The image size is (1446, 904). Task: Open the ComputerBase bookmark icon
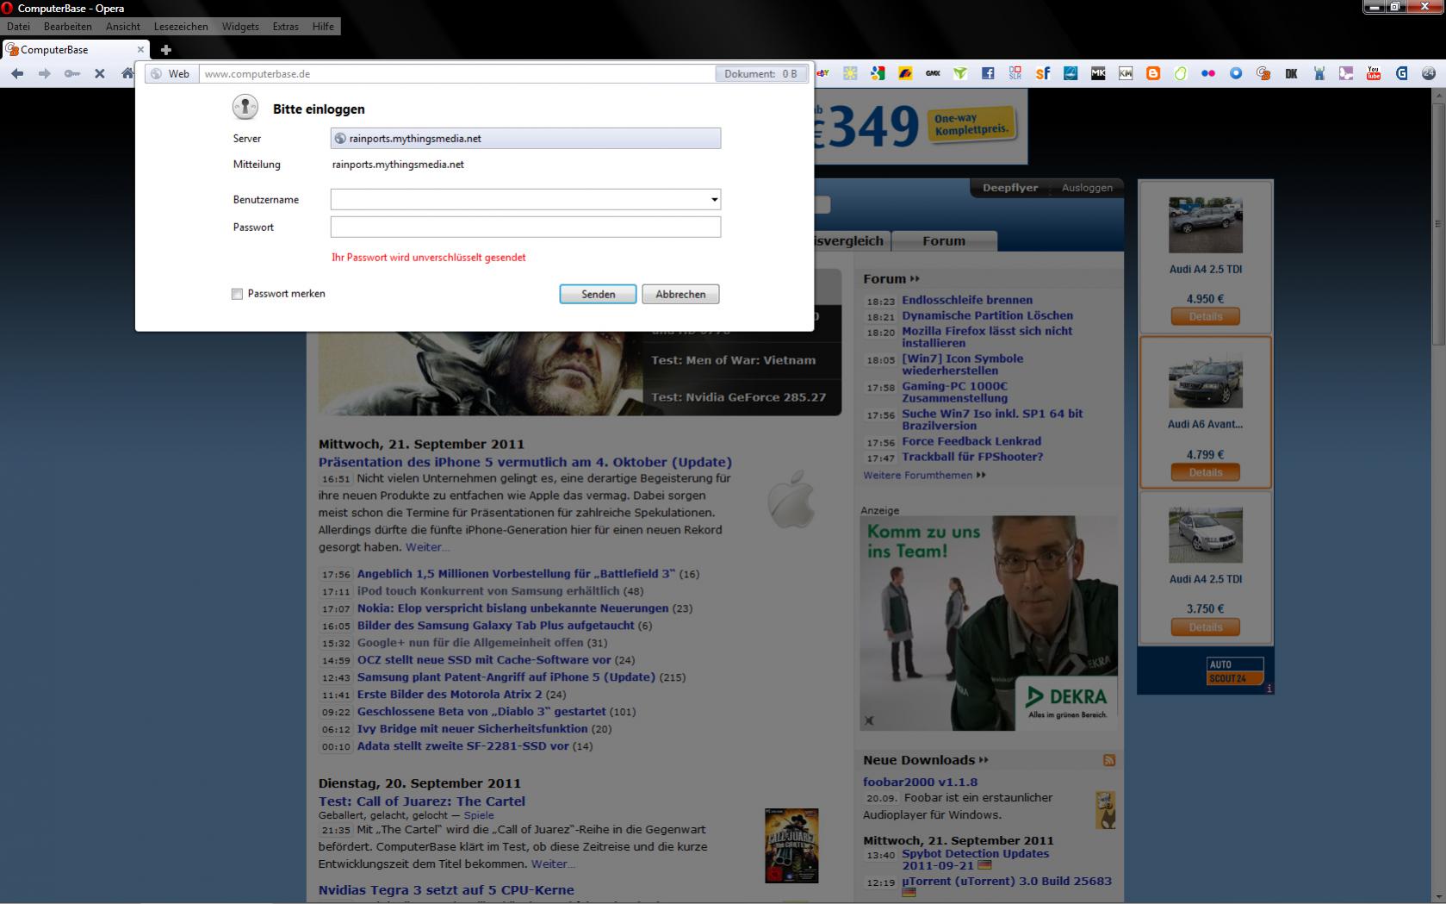pyautogui.click(x=1263, y=74)
